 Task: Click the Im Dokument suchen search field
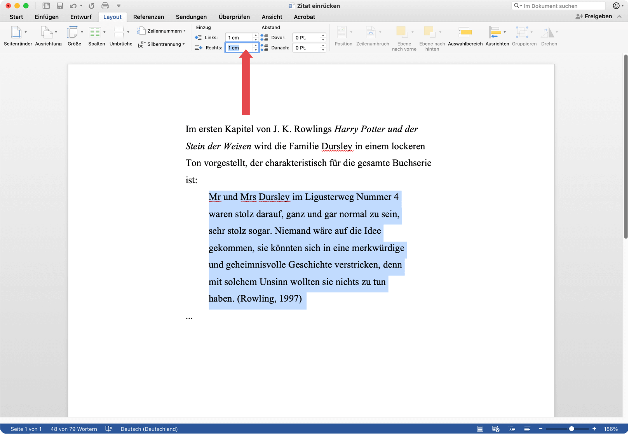559,6
